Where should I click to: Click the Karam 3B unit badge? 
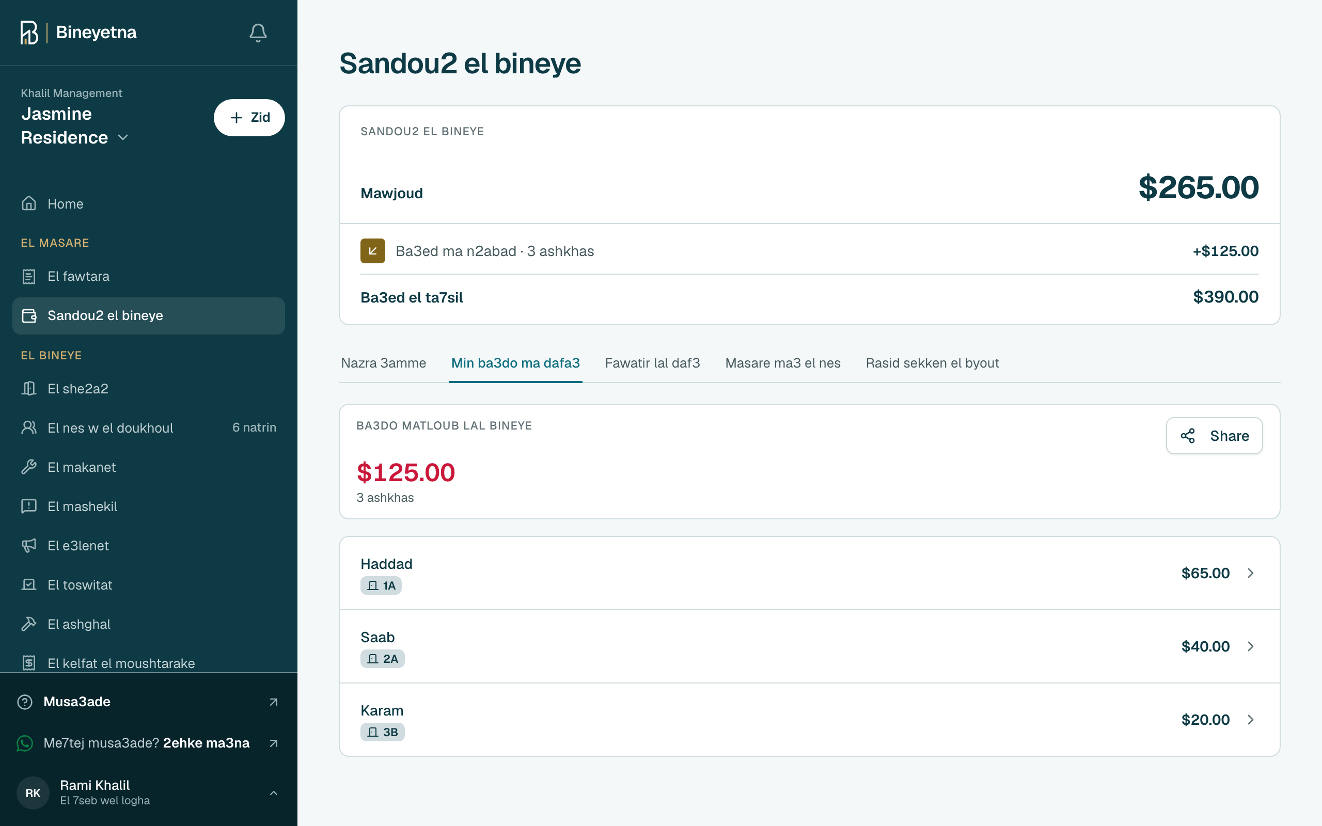coord(382,732)
